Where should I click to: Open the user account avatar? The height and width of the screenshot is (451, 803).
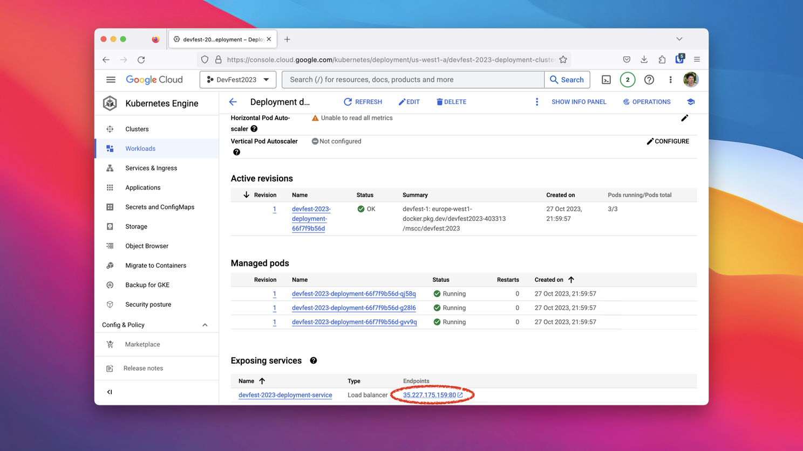click(x=691, y=80)
